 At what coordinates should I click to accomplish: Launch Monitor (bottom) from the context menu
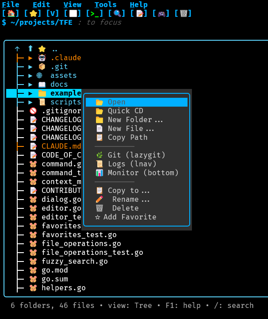(137, 173)
